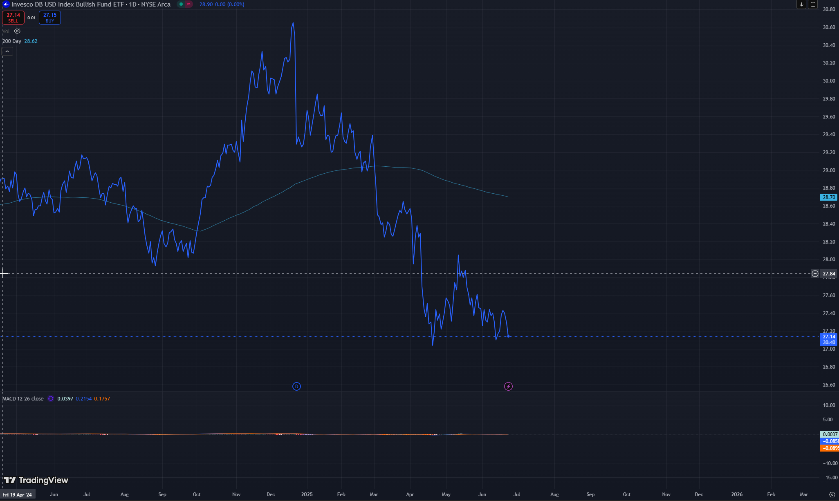
Task: Click the 27.15 BUY button
Action: (x=50, y=18)
